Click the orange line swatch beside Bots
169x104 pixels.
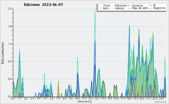pos(100,8)
